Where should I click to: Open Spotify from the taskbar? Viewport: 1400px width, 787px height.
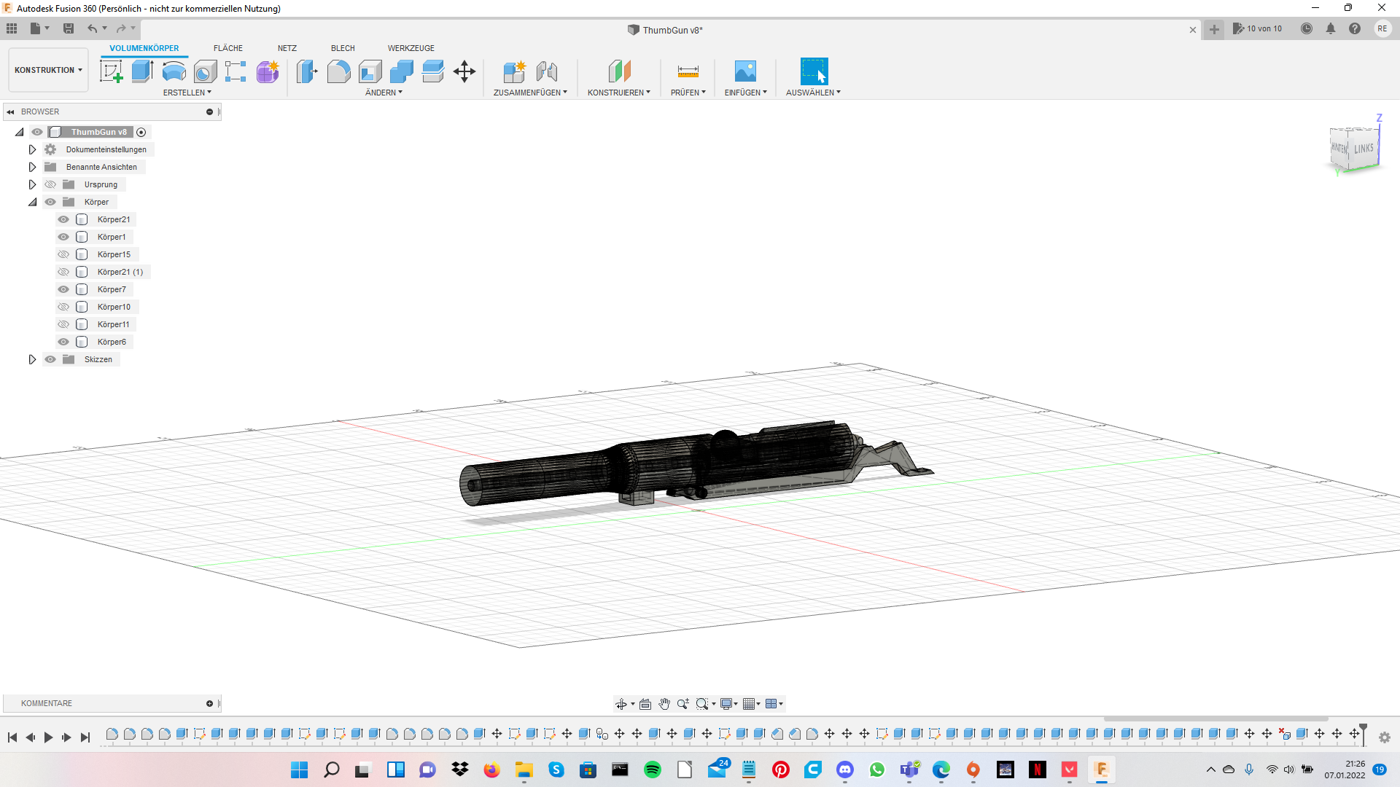(x=653, y=770)
